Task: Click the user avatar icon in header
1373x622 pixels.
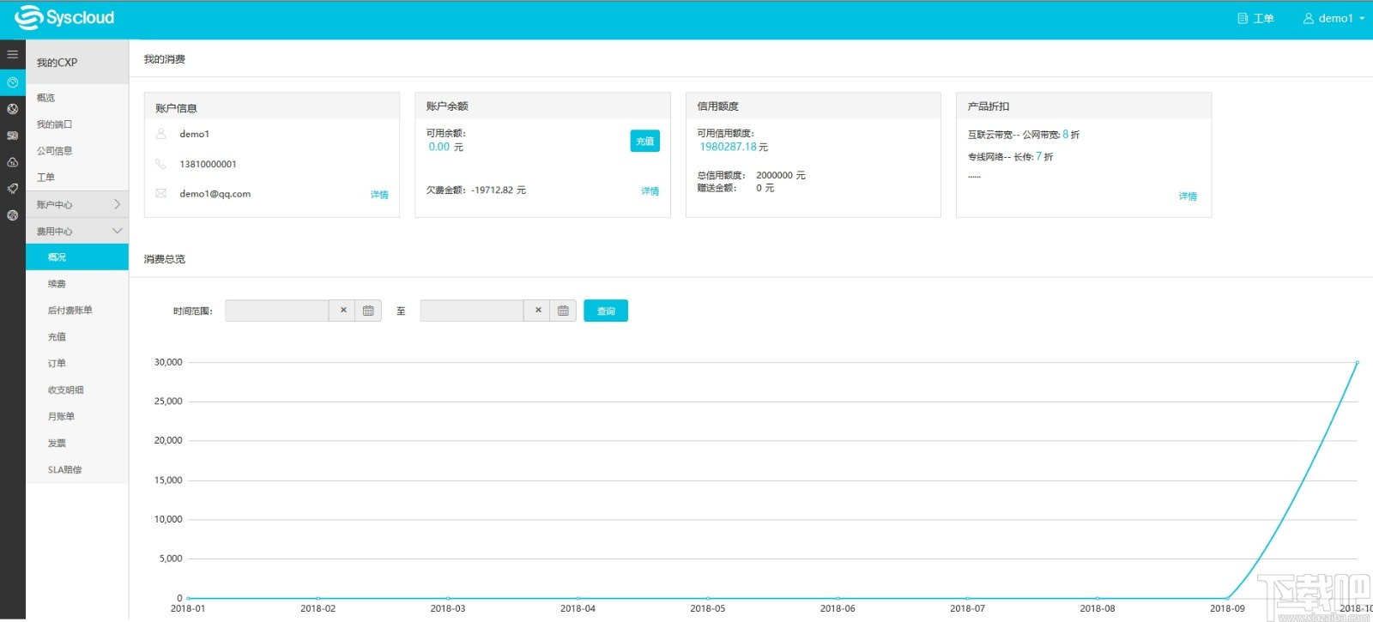Action: (x=1309, y=18)
